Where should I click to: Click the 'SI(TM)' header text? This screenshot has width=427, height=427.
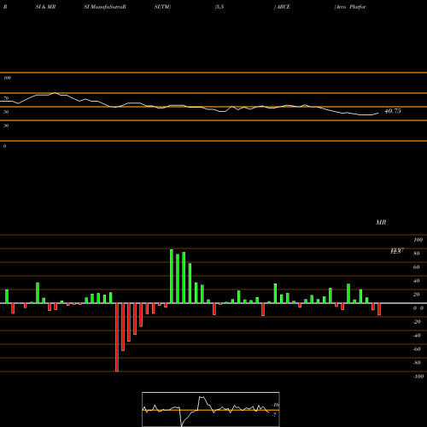(x=162, y=7)
